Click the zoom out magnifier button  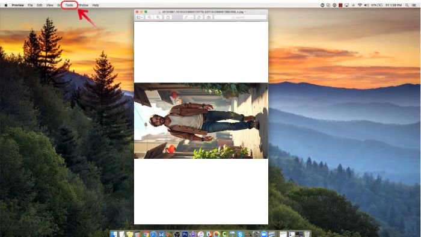pos(149,17)
